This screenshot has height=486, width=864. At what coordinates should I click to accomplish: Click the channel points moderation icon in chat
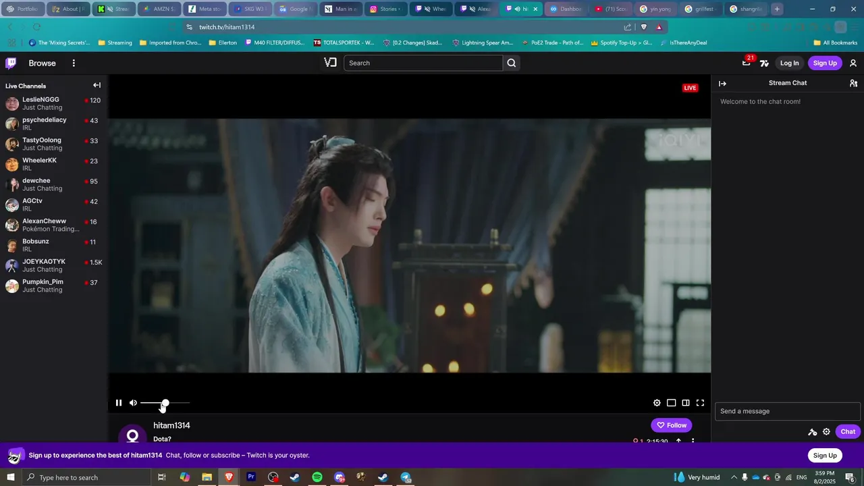click(x=813, y=432)
